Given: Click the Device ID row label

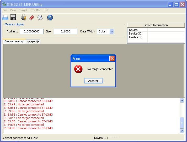Looking at the screenshot, I should pyautogui.click(x=135, y=33).
